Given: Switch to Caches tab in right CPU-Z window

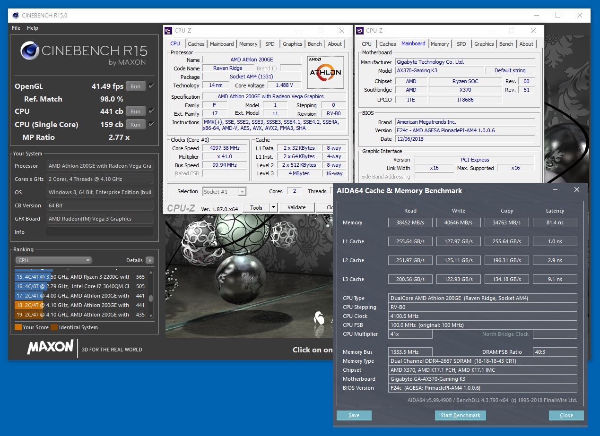Looking at the screenshot, I should pyautogui.click(x=388, y=44).
